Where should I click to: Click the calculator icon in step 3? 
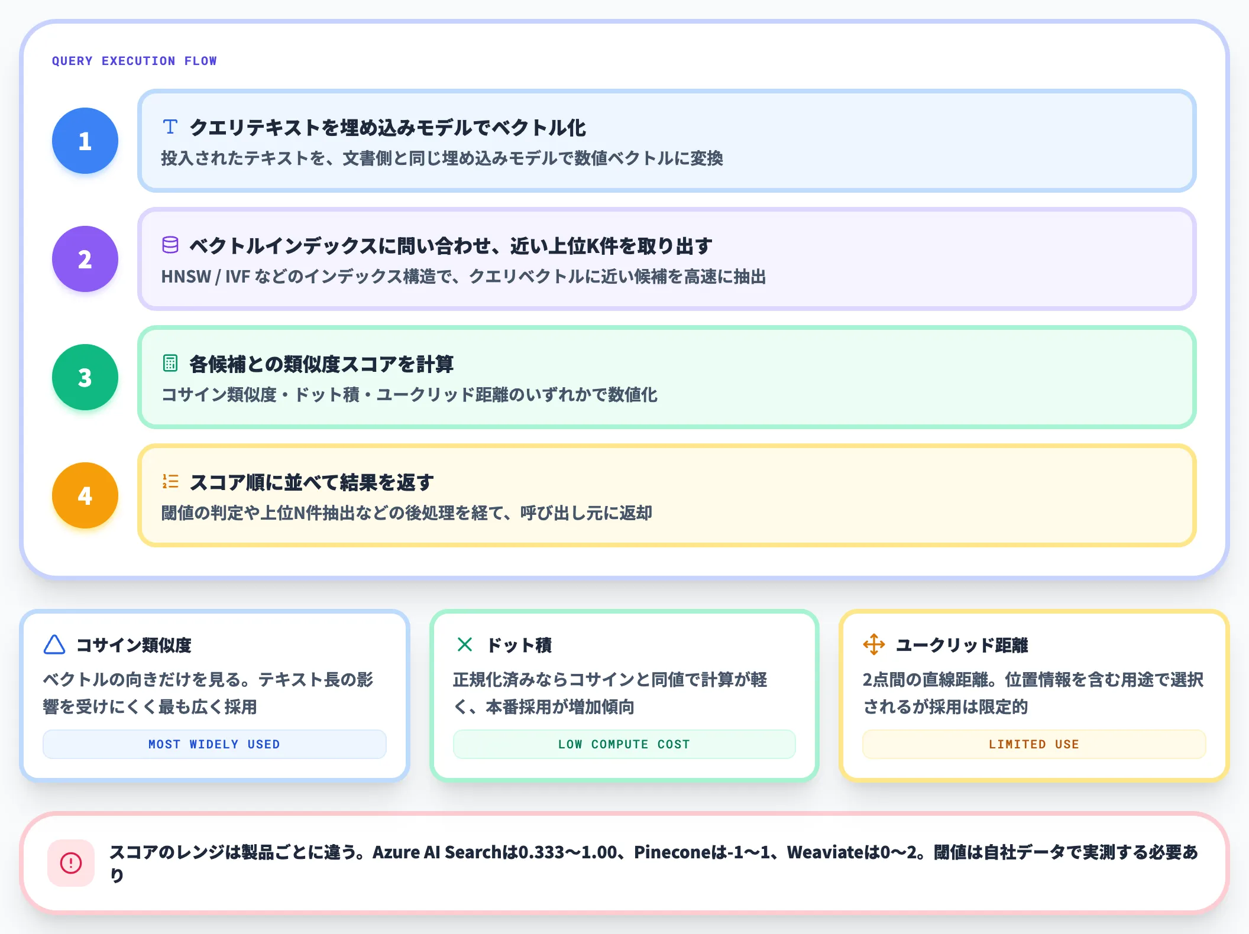[x=170, y=363]
